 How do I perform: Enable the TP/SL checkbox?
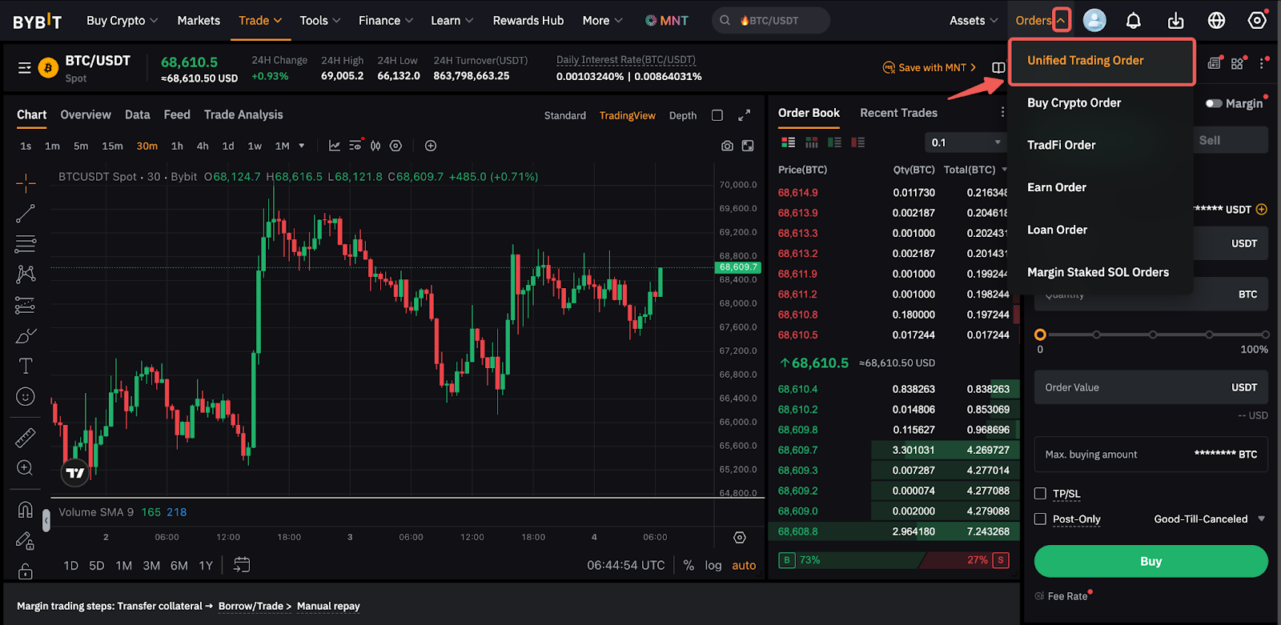[x=1040, y=494]
